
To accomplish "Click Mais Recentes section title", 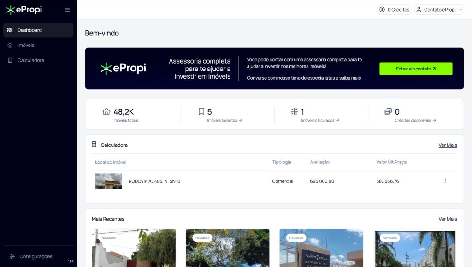I will [x=108, y=219].
